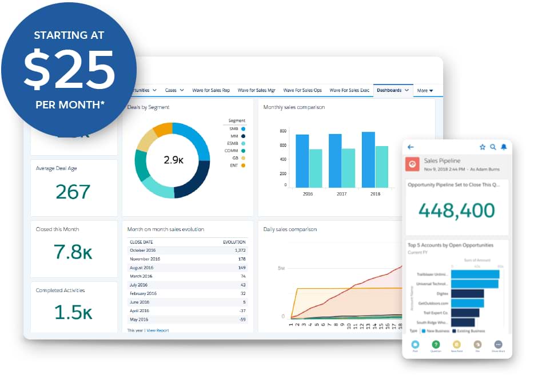
Task: Click the 2018 blue bar in sales comparison
Action: coord(368,159)
